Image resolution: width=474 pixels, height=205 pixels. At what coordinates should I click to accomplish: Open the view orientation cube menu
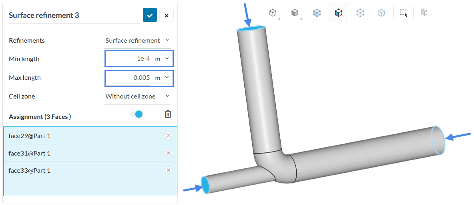[273, 13]
